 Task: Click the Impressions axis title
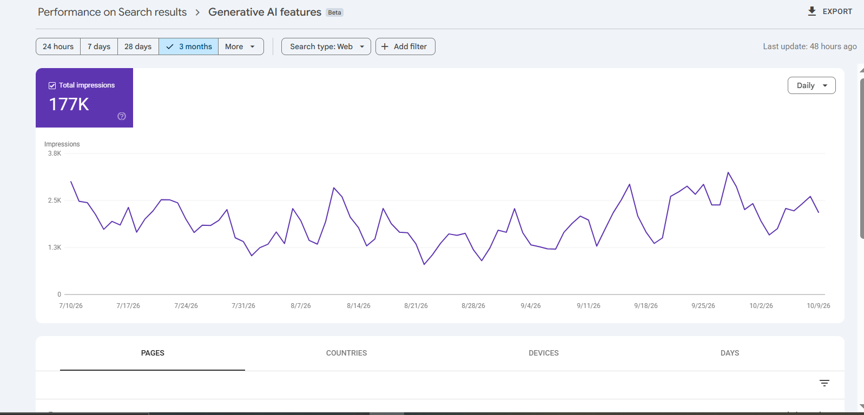(62, 144)
